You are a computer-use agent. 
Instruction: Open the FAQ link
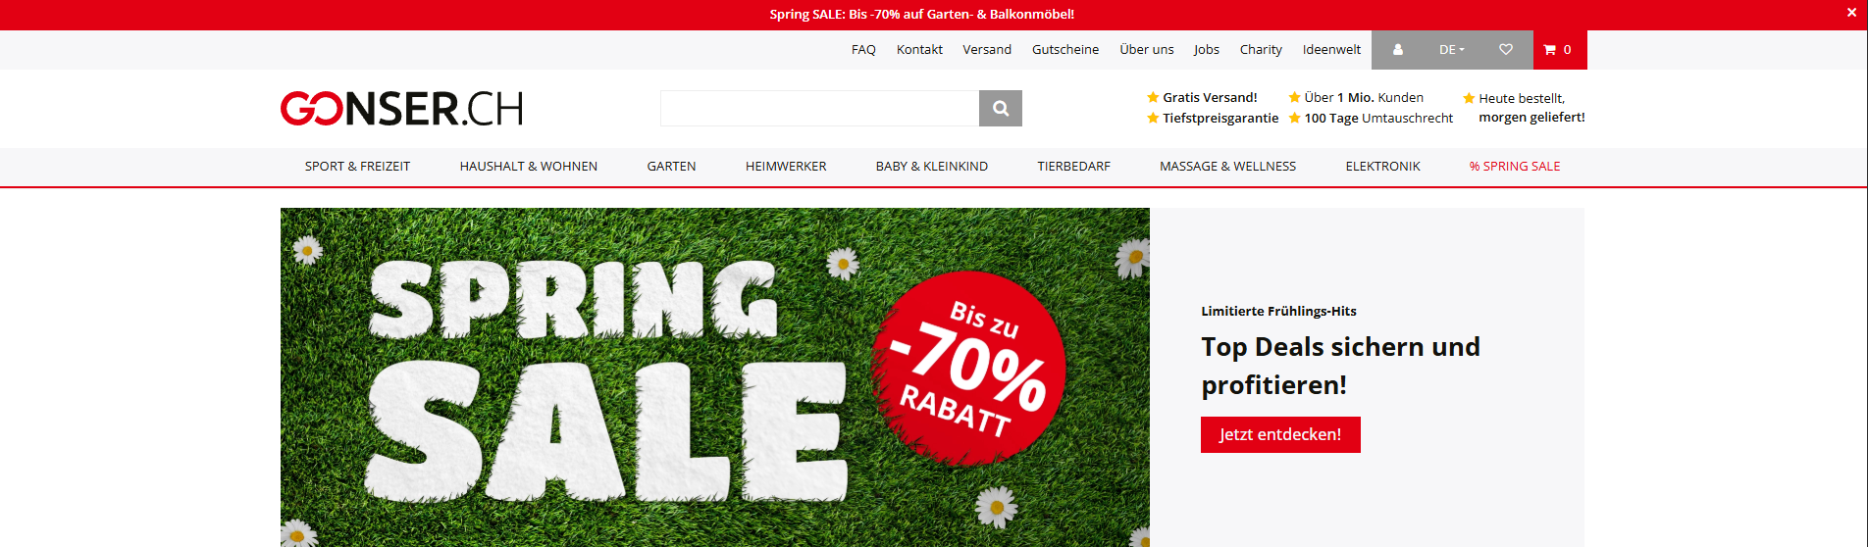[863, 50]
